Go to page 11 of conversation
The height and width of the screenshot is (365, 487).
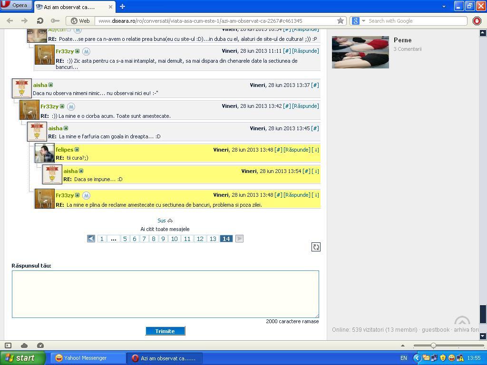(x=187, y=239)
